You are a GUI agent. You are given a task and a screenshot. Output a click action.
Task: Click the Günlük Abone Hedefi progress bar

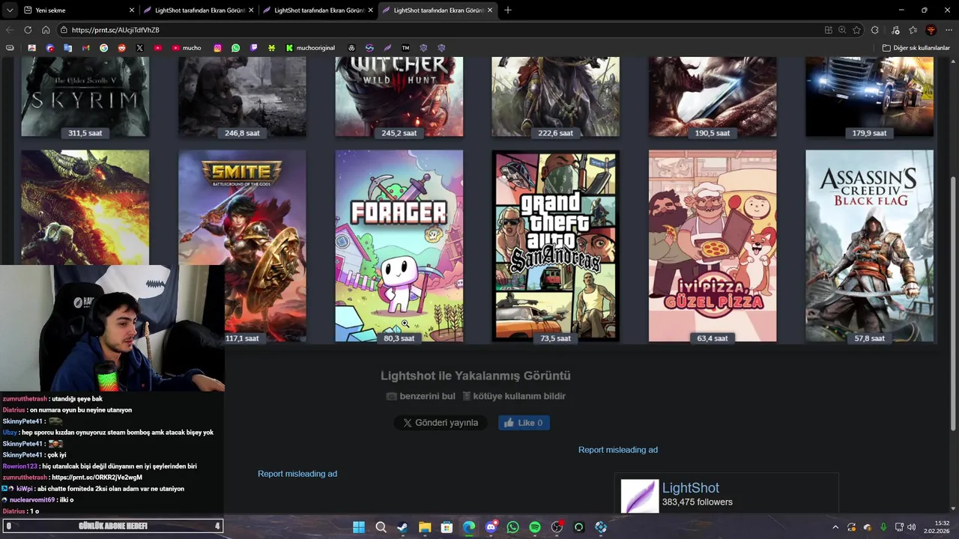click(x=112, y=526)
